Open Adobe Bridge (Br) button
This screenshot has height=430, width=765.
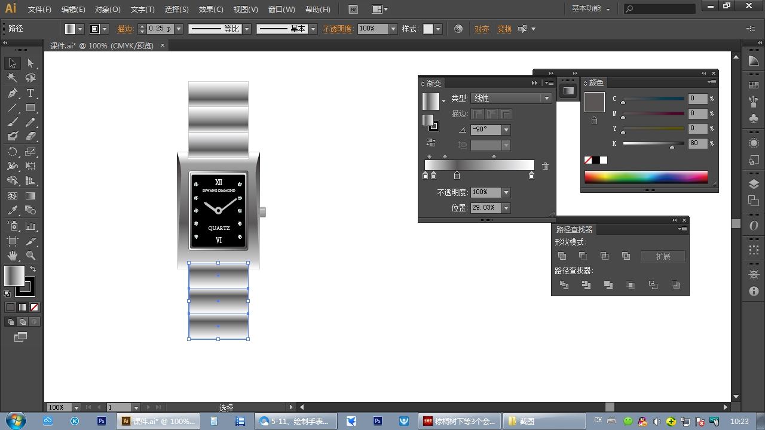[353, 9]
